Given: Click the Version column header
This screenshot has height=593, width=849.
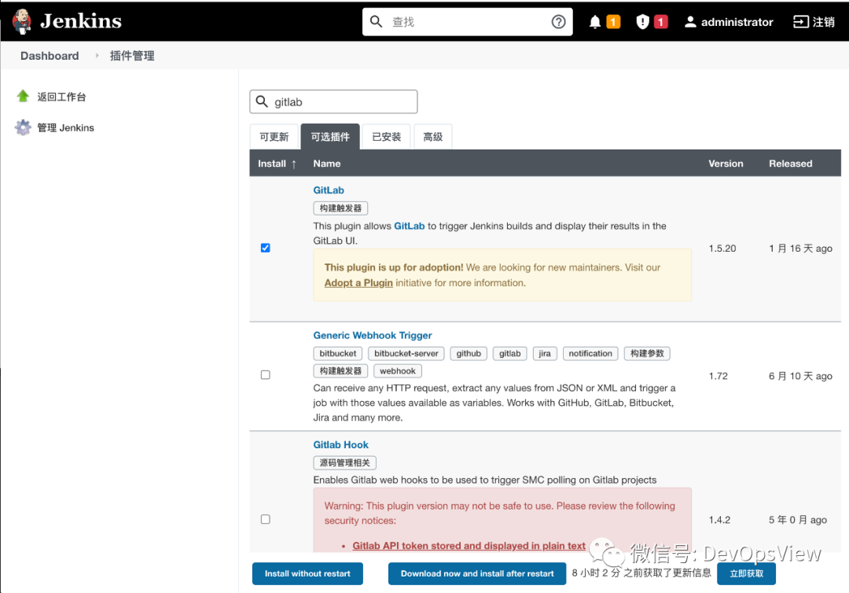Looking at the screenshot, I should click(x=726, y=164).
